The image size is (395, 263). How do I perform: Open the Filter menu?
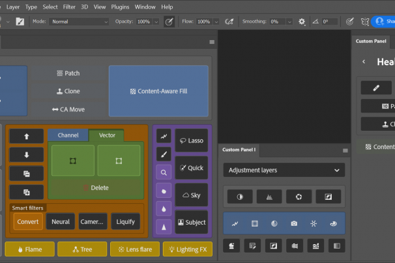[x=69, y=7]
